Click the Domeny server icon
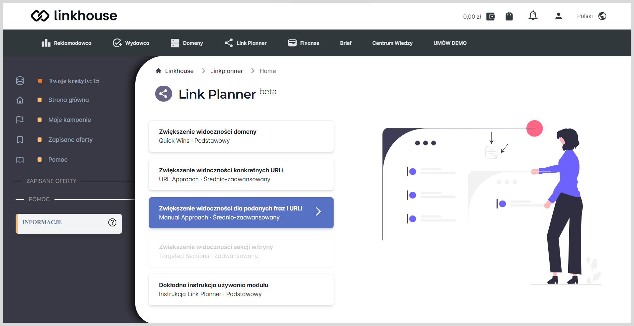Image resolution: width=634 pixels, height=326 pixels. click(175, 43)
